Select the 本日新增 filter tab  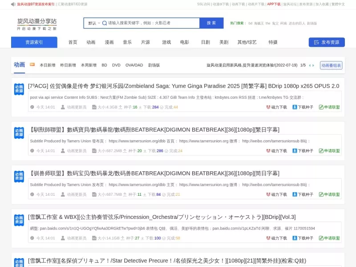(48, 65)
